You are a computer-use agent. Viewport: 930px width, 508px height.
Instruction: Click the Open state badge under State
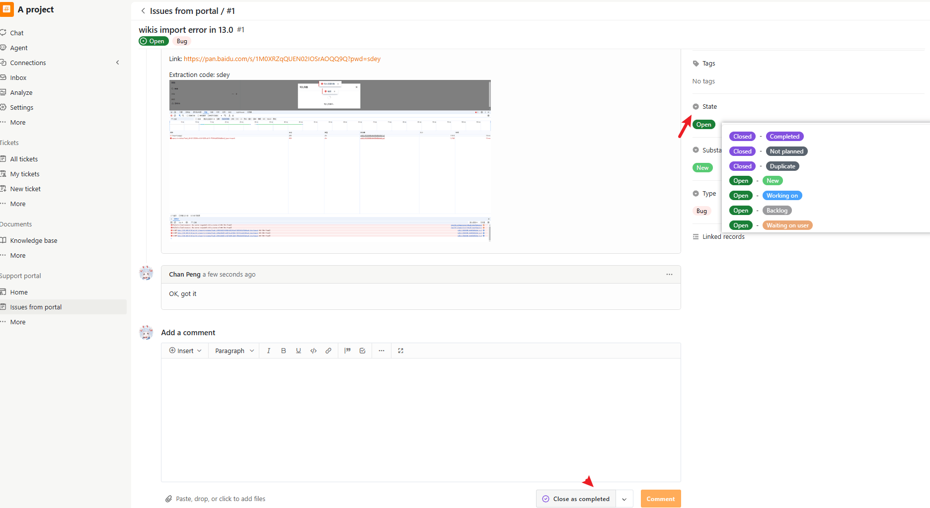(703, 125)
